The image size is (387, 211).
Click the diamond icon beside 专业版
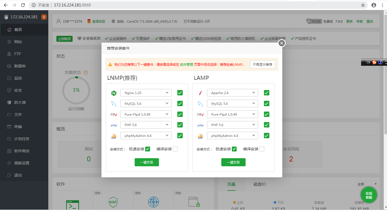[309, 21]
